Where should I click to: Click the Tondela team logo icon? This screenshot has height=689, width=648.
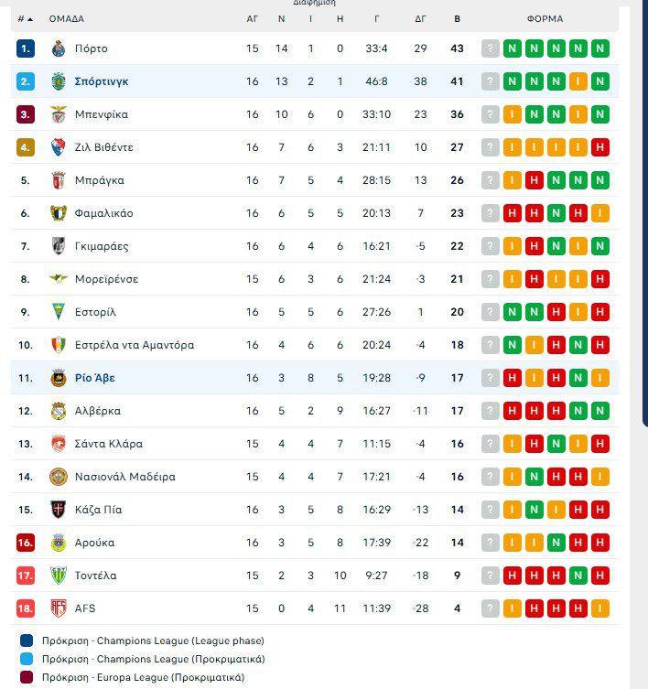coord(58,576)
